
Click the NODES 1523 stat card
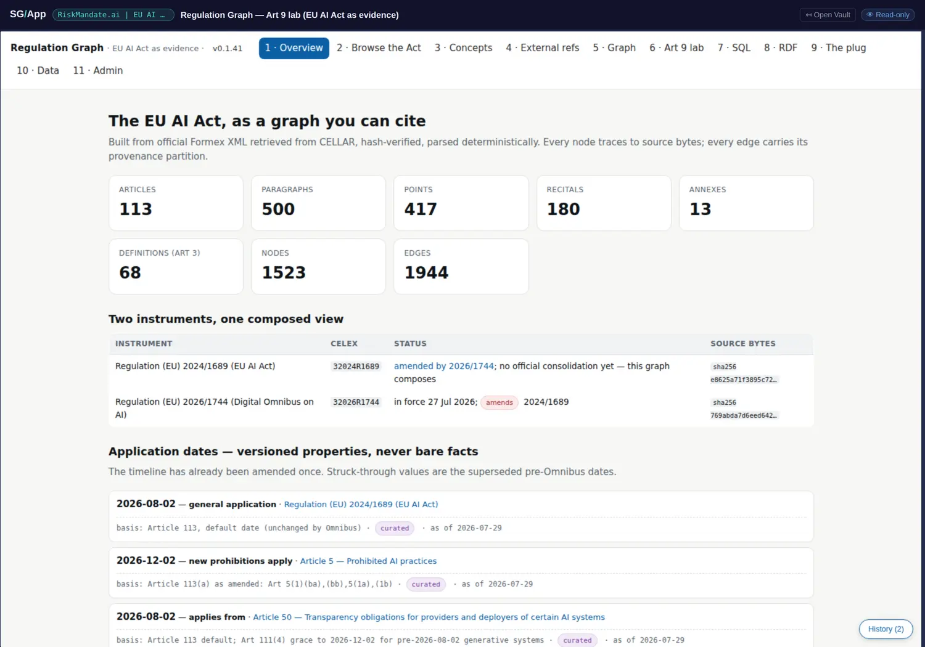[318, 266]
